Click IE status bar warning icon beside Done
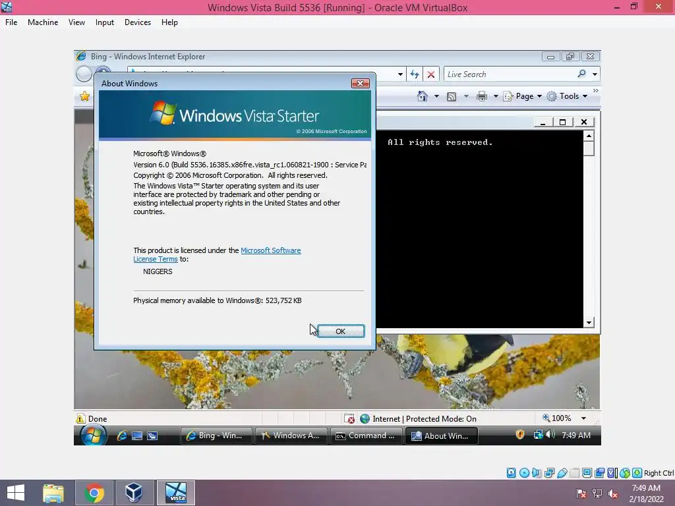Viewport: 675px width, 506px height. [x=80, y=418]
